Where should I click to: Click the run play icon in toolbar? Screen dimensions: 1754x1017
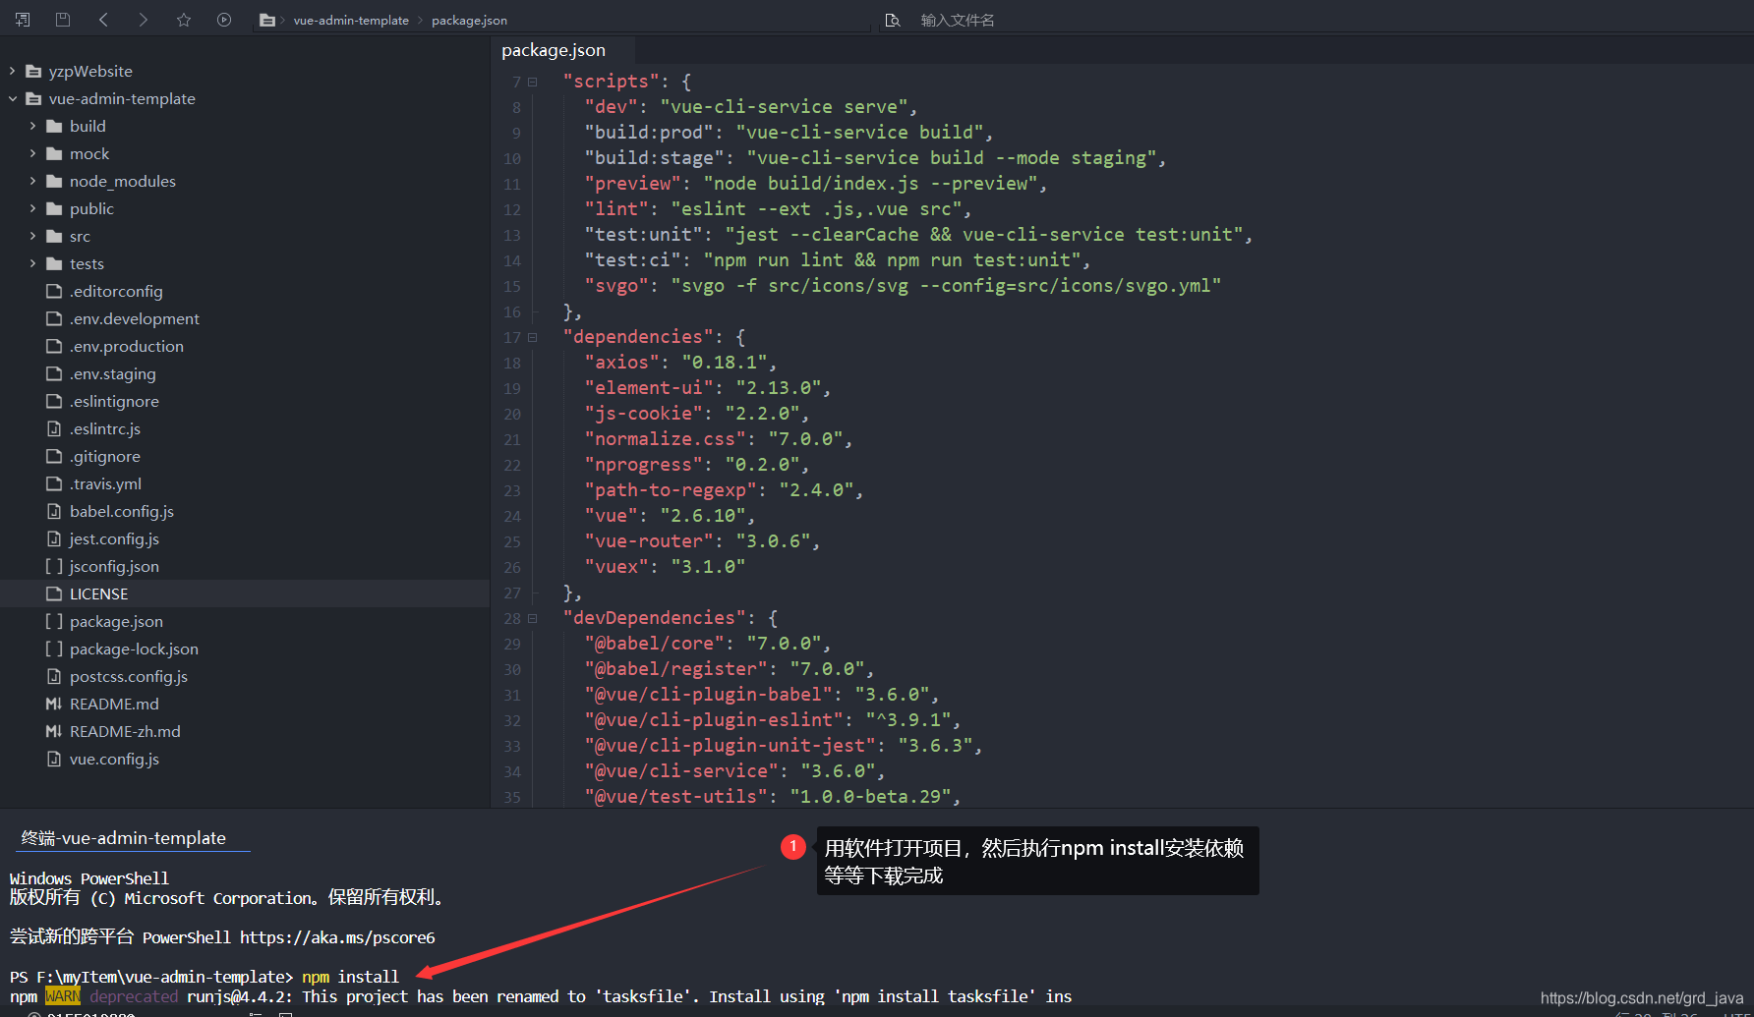point(224,20)
